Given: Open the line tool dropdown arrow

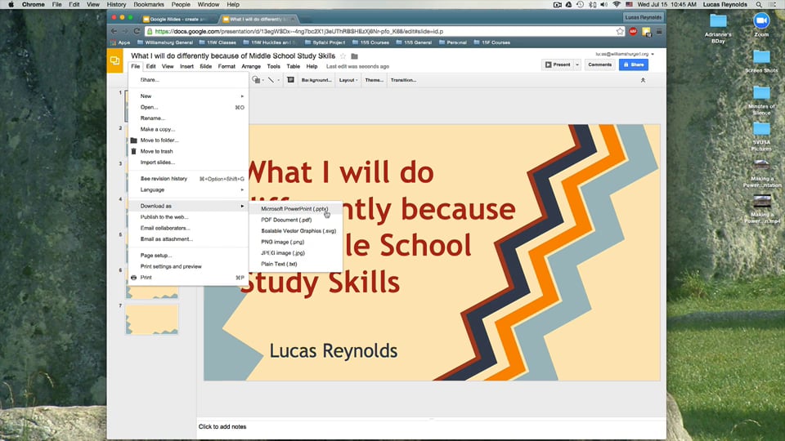Looking at the screenshot, I should (x=278, y=80).
